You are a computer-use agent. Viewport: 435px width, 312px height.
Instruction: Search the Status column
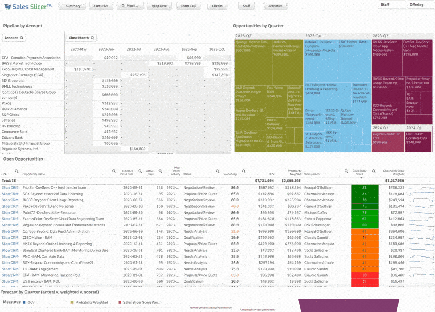click(x=218, y=171)
